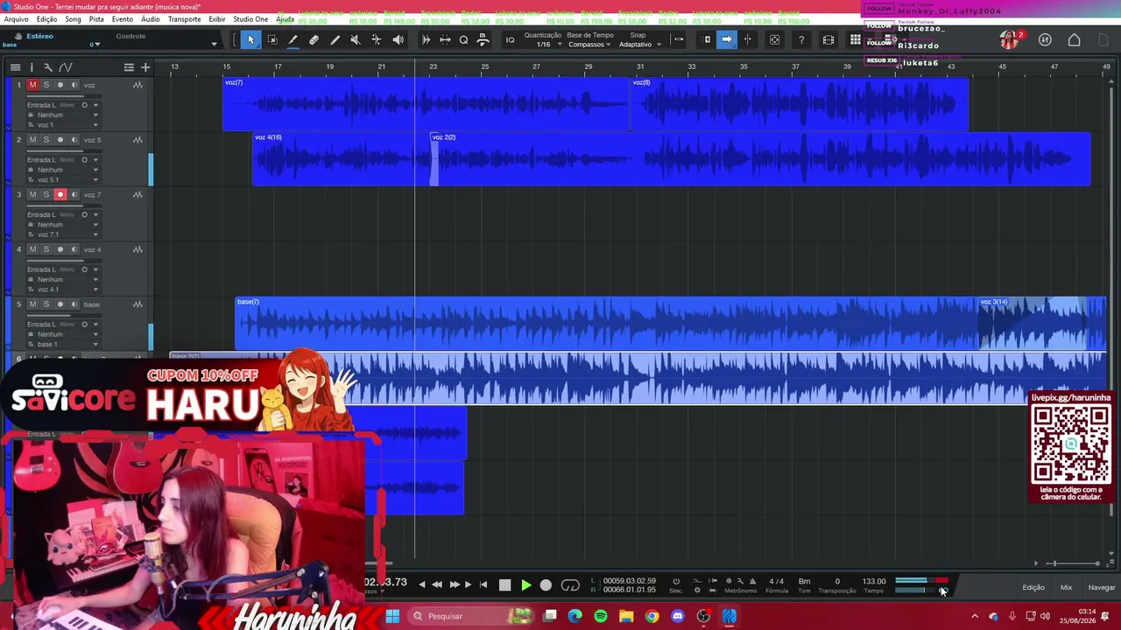Open the help question mark icon
The height and width of the screenshot is (630, 1121).
pos(800,39)
